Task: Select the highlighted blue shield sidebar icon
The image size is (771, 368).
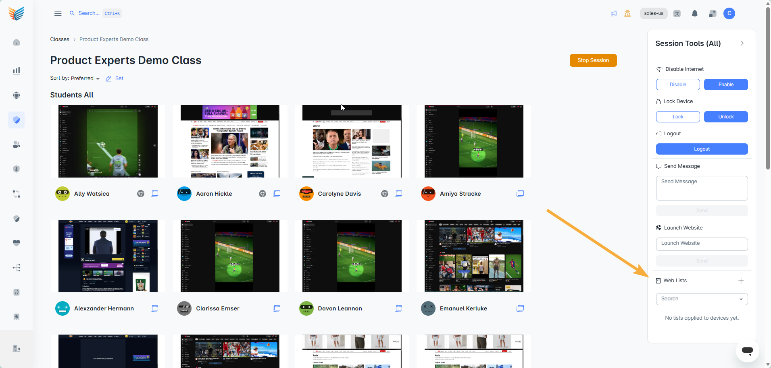Action: click(x=17, y=120)
